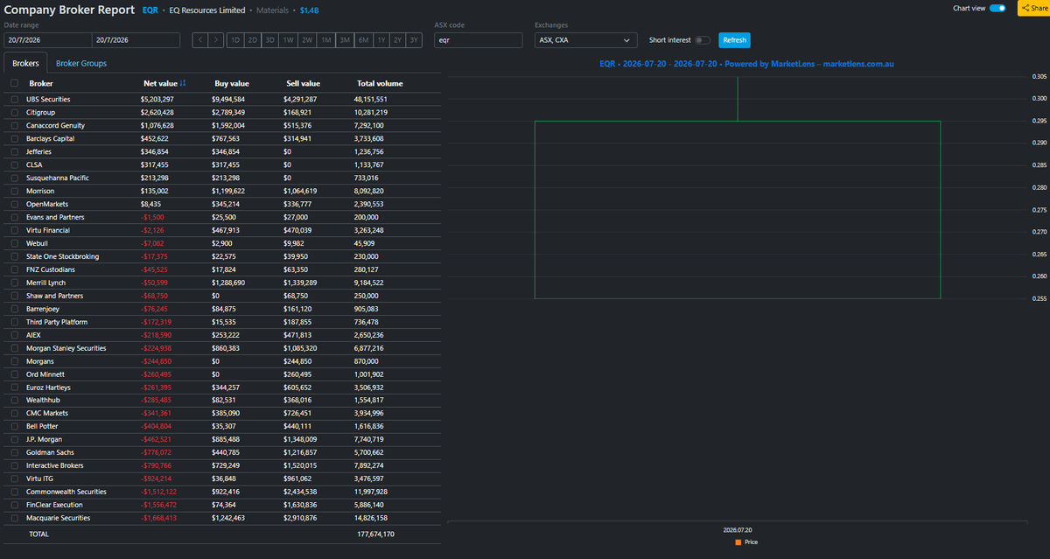Click the Merrill Lynch broker name
Viewport: 1050px width, 559px height.
tap(47, 283)
